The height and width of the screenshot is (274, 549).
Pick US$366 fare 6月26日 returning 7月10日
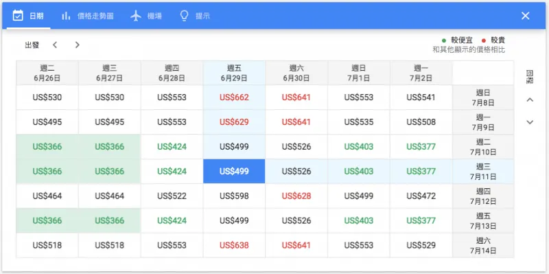[47, 147]
